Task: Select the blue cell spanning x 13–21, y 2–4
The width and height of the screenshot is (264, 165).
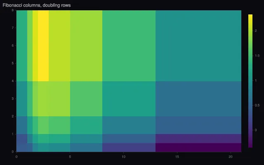Action: pos(198,99)
